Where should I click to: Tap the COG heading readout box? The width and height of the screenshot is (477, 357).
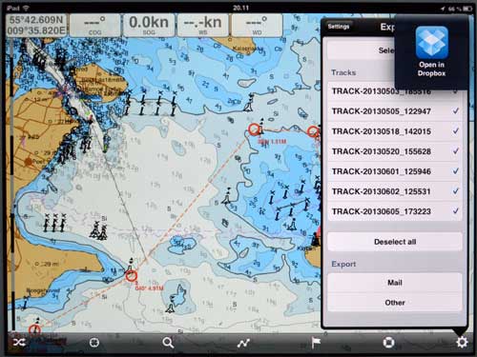(x=94, y=25)
